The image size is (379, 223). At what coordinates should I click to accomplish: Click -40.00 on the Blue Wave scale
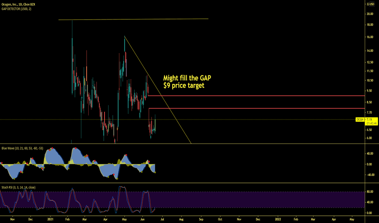tap(370, 175)
